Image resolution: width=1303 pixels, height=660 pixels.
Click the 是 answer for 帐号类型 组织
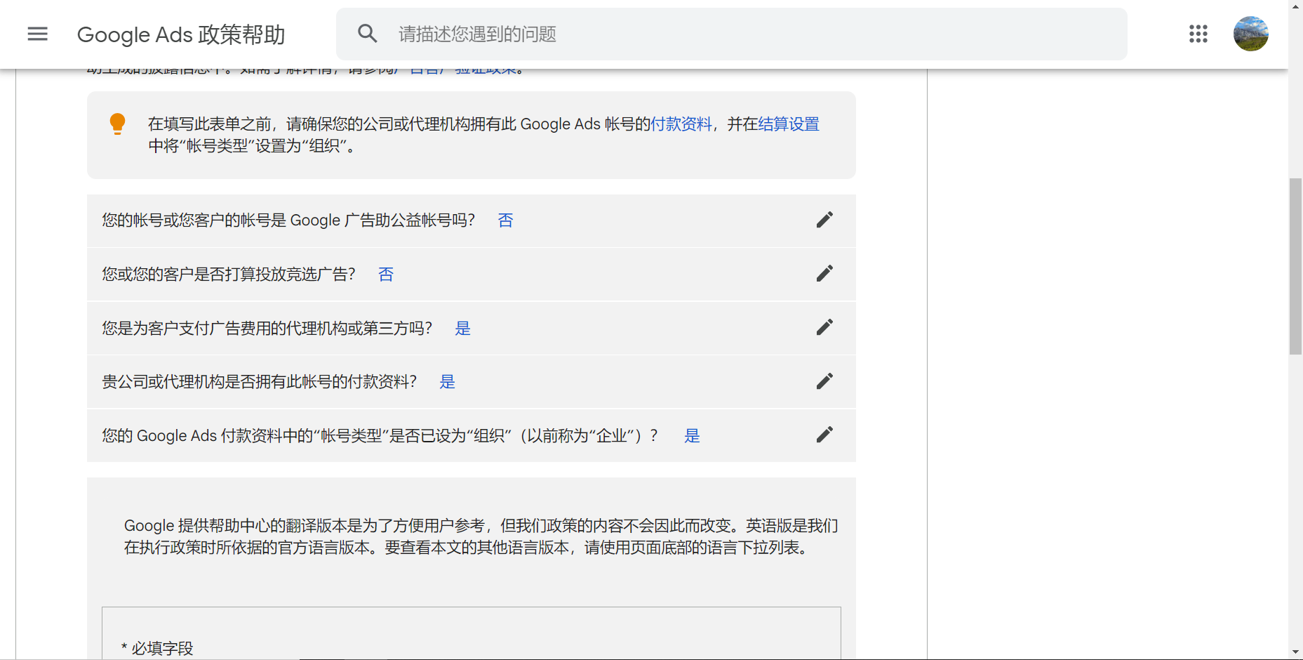(x=692, y=436)
